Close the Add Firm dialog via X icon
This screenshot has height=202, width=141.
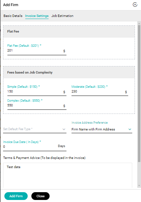click(135, 5)
